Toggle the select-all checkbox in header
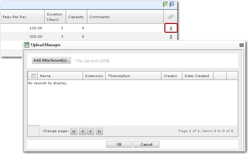This screenshot has height=154, width=248. 33,76
